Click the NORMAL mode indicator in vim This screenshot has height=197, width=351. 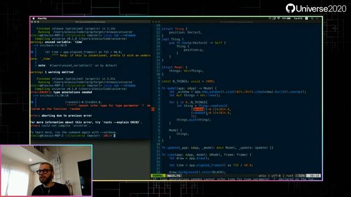click(x=158, y=176)
